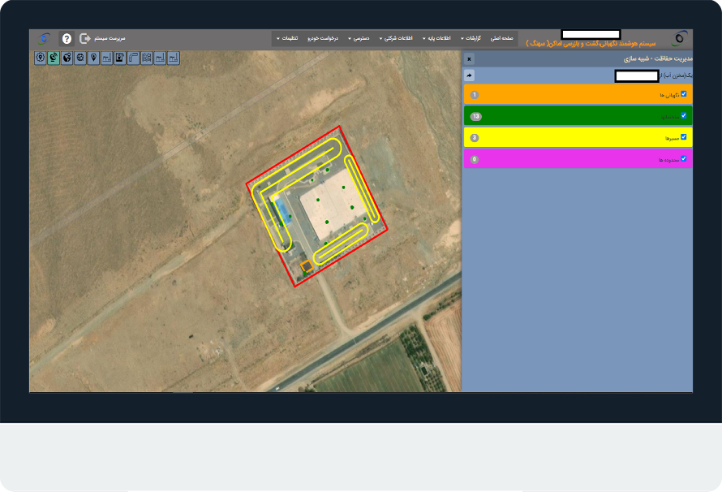Click the first map tool icon in toolbar

point(40,58)
